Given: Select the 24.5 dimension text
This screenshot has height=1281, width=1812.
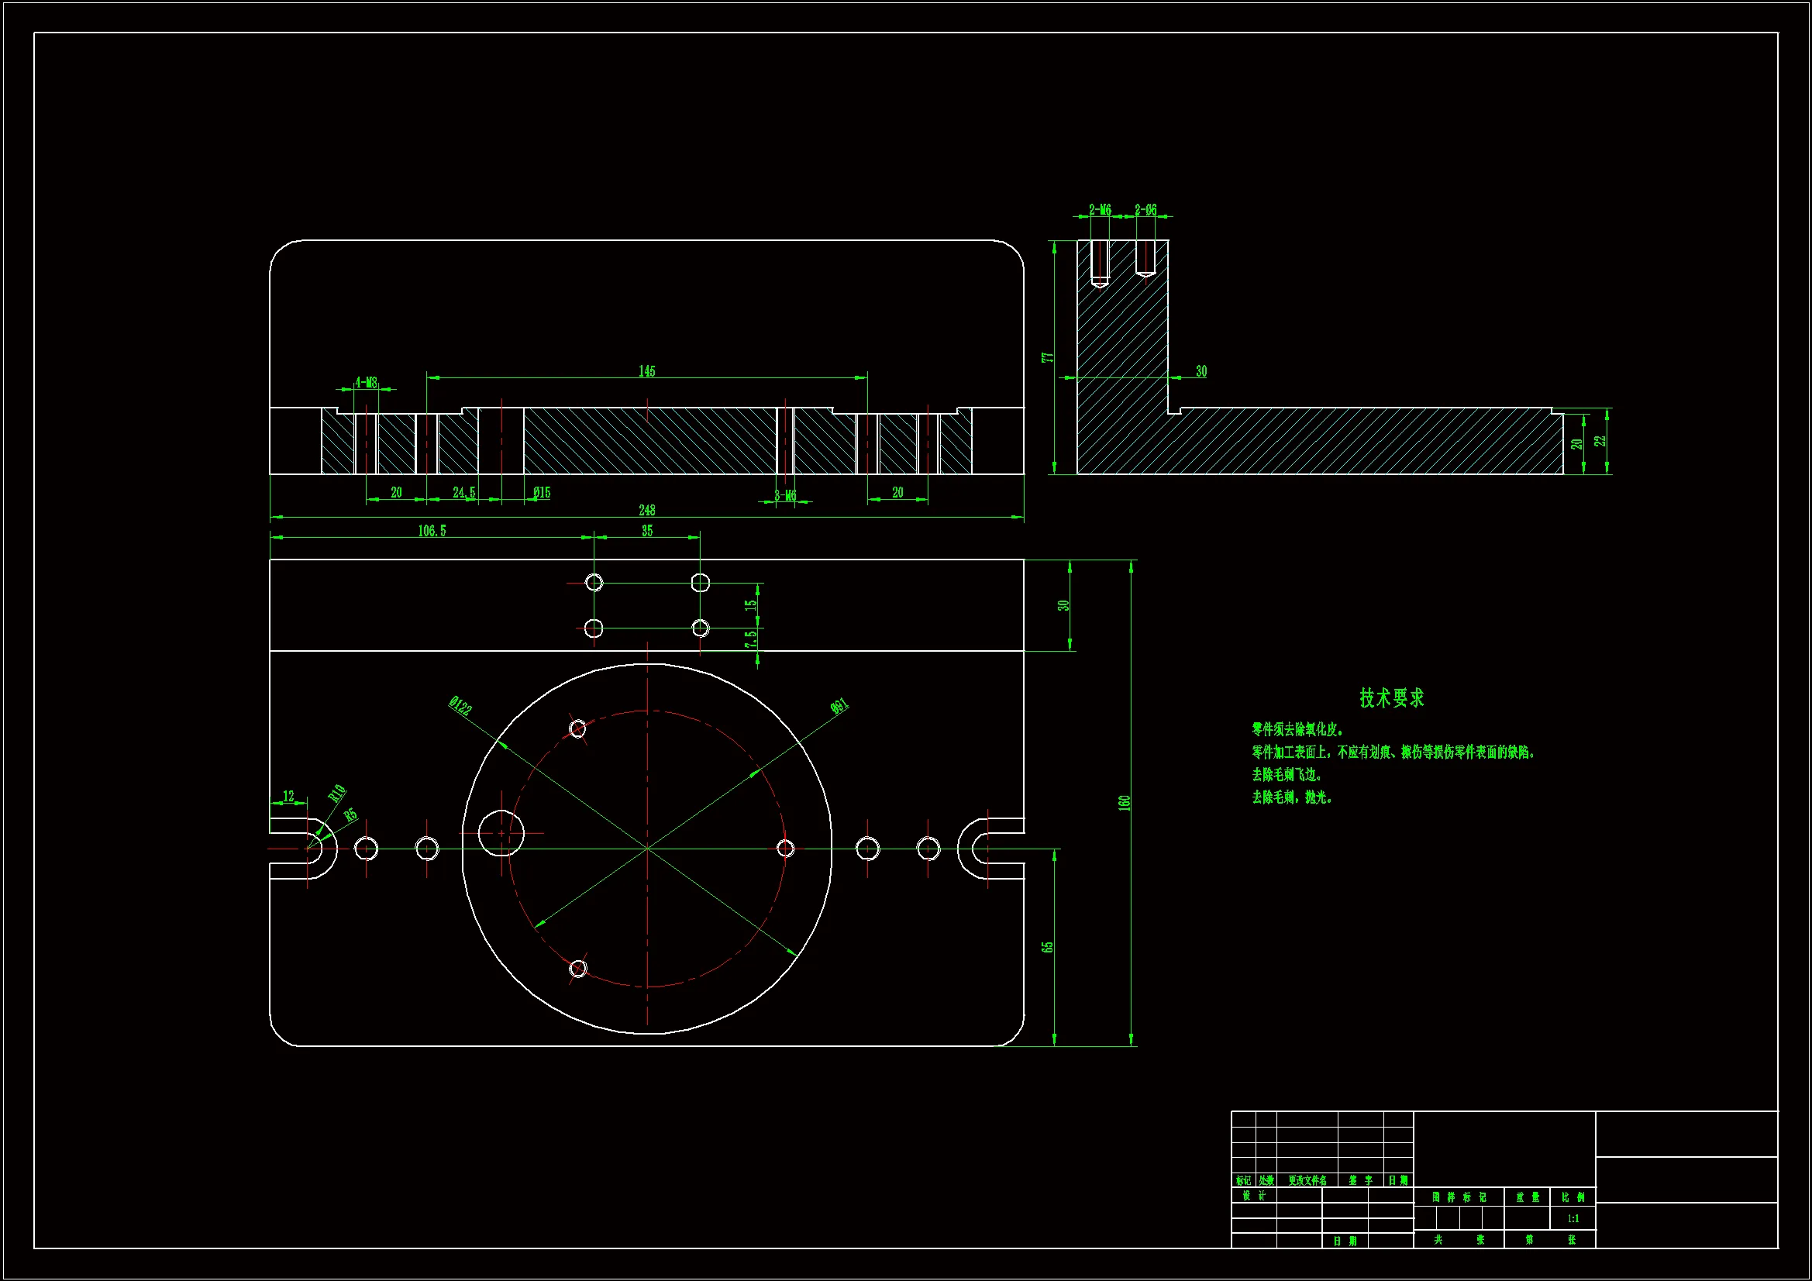Looking at the screenshot, I should point(464,493).
